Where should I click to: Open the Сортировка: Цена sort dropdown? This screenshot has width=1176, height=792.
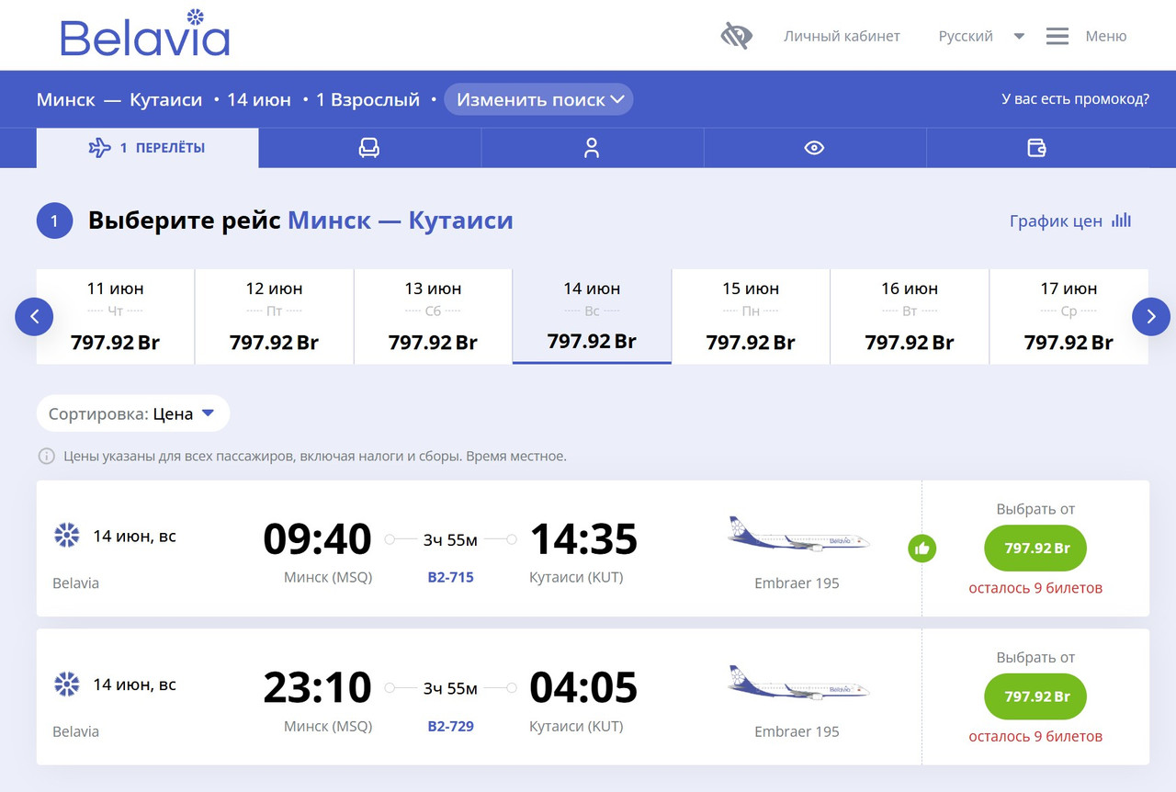tap(133, 413)
